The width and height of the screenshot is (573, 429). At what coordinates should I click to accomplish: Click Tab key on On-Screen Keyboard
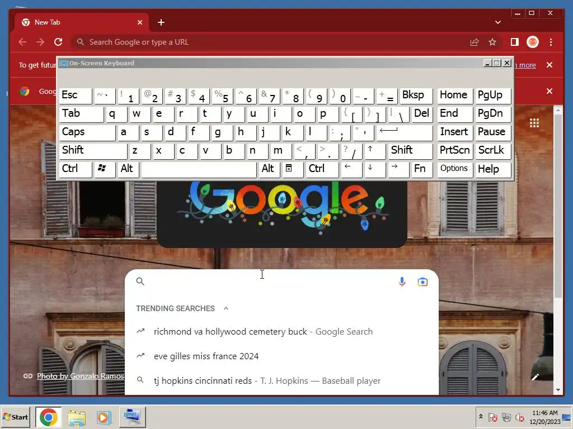tap(81, 114)
